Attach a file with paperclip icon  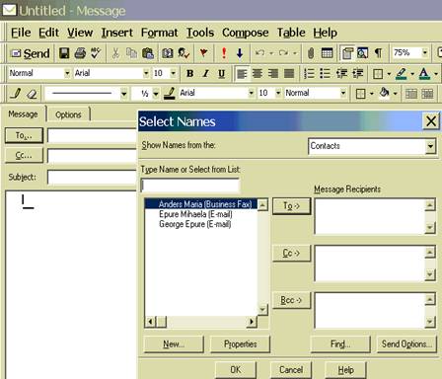pyautogui.click(x=311, y=53)
